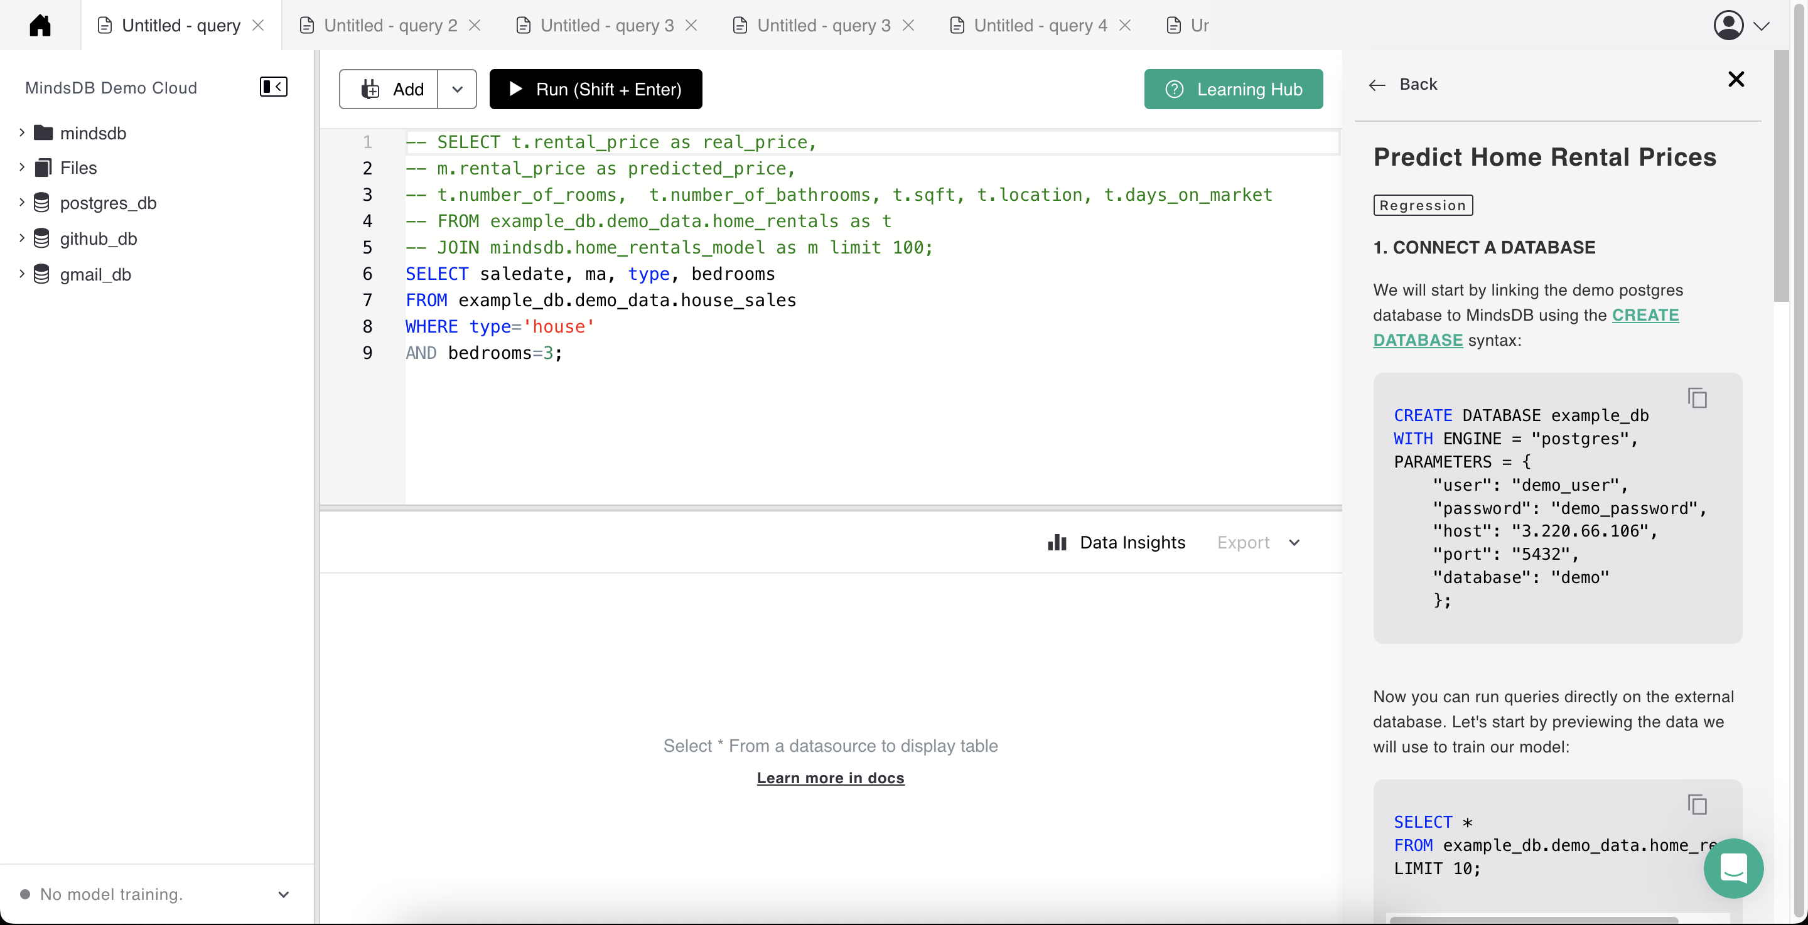Open the Add button dropdown arrow

tap(457, 89)
